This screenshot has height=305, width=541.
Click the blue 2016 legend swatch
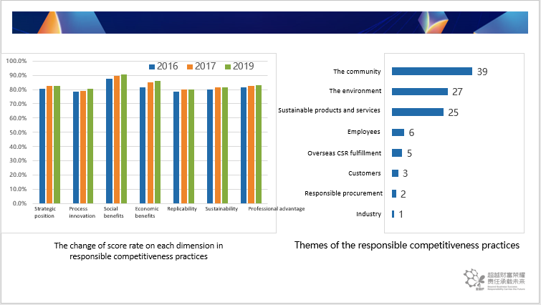(x=152, y=67)
